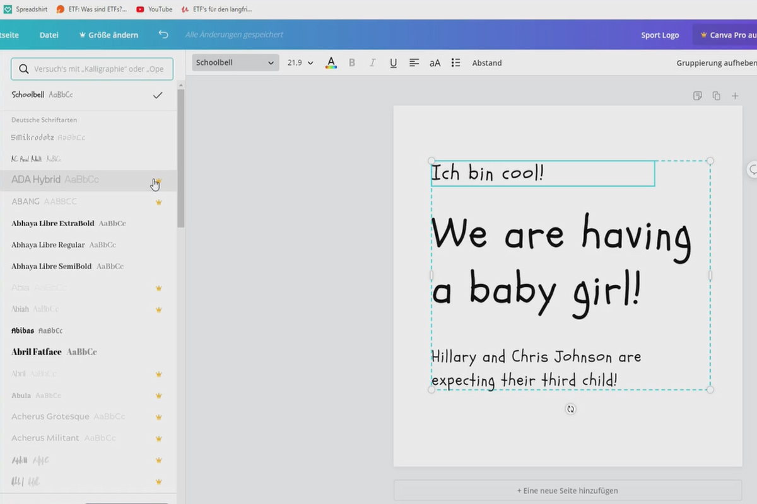Click Gruppierung aufheben

pyautogui.click(x=717, y=63)
